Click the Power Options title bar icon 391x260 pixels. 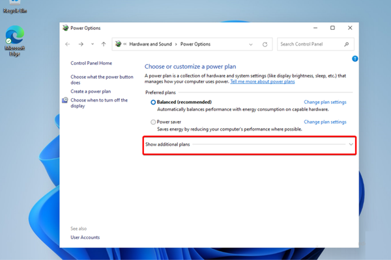(x=65, y=28)
